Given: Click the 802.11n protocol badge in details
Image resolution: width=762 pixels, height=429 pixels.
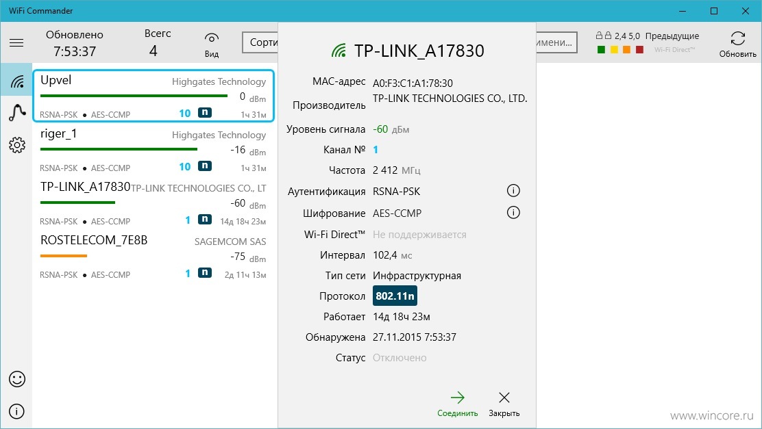Looking at the screenshot, I should click(x=395, y=296).
